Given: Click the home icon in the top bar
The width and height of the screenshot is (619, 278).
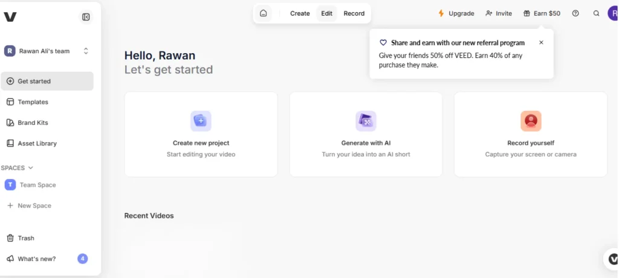Looking at the screenshot, I should pos(263,13).
